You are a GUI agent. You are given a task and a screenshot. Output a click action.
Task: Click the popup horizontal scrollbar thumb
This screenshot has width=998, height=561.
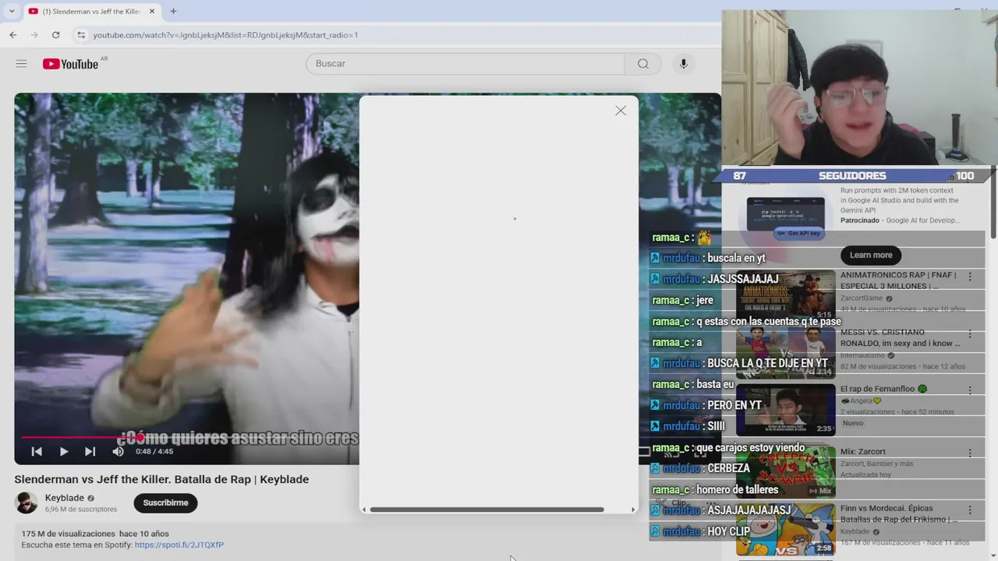coord(487,510)
